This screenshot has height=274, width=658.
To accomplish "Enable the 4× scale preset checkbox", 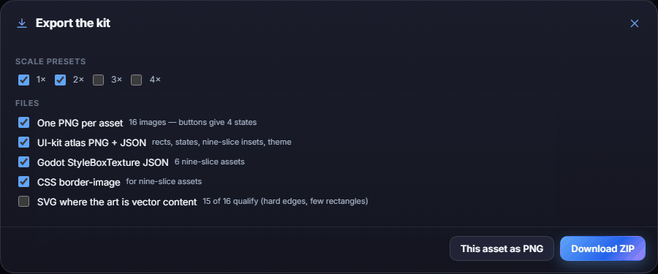I will click(137, 80).
